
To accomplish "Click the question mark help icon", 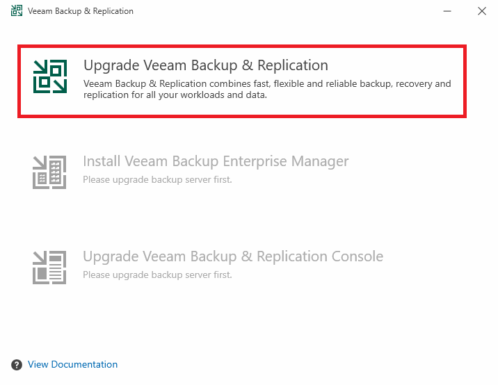I will (17, 365).
